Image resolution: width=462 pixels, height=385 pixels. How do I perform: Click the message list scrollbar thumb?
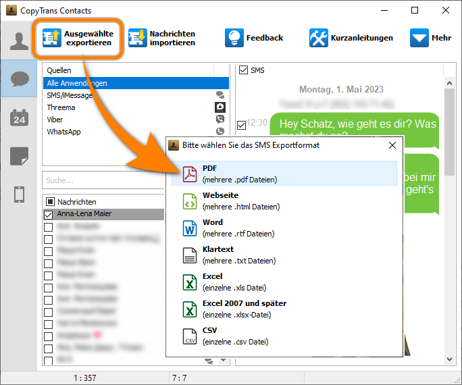point(449,132)
